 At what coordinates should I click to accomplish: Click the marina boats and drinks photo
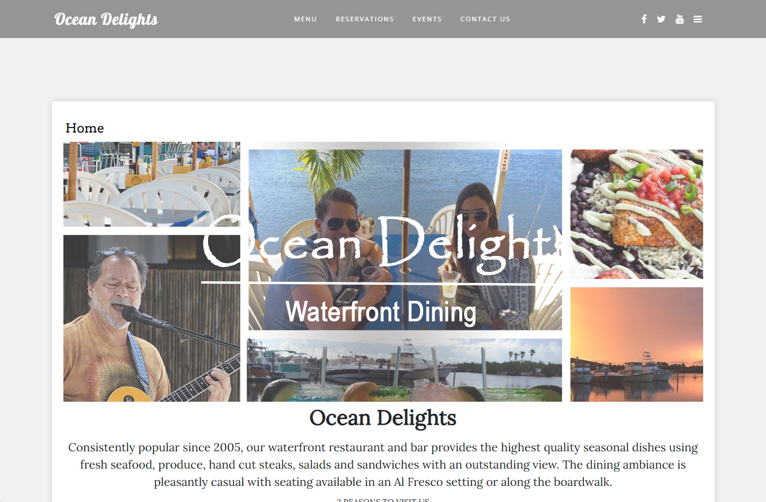click(x=404, y=370)
